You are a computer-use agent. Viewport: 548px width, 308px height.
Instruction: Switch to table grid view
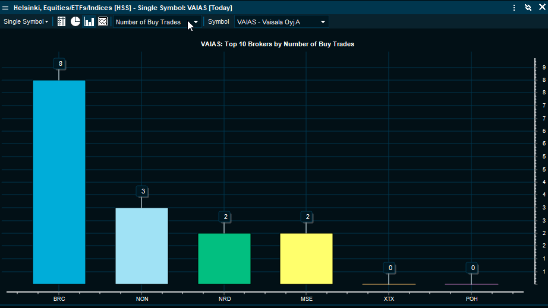(x=61, y=22)
